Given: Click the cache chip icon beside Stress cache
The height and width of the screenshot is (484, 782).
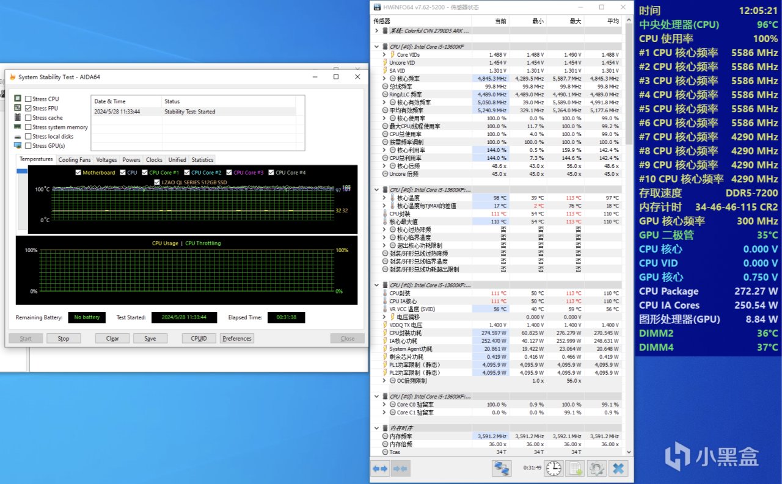Looking at the screenshot, I should pyautogui.click(x=18, y=118).
